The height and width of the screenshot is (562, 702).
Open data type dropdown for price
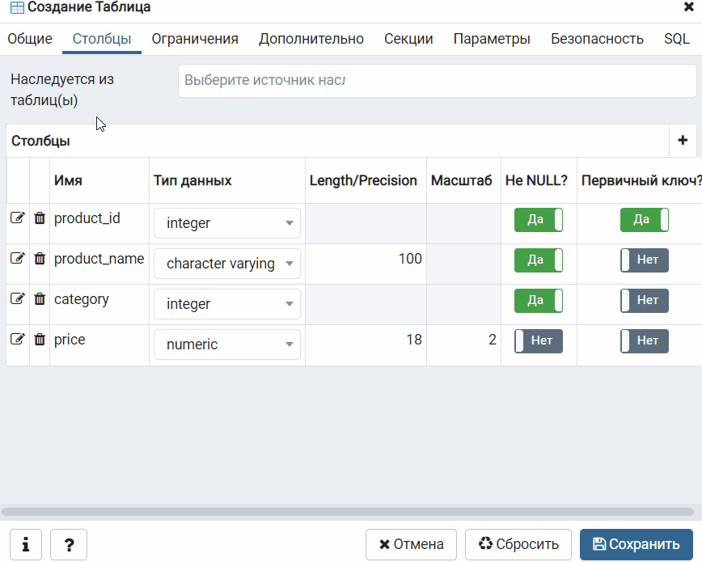227,344
